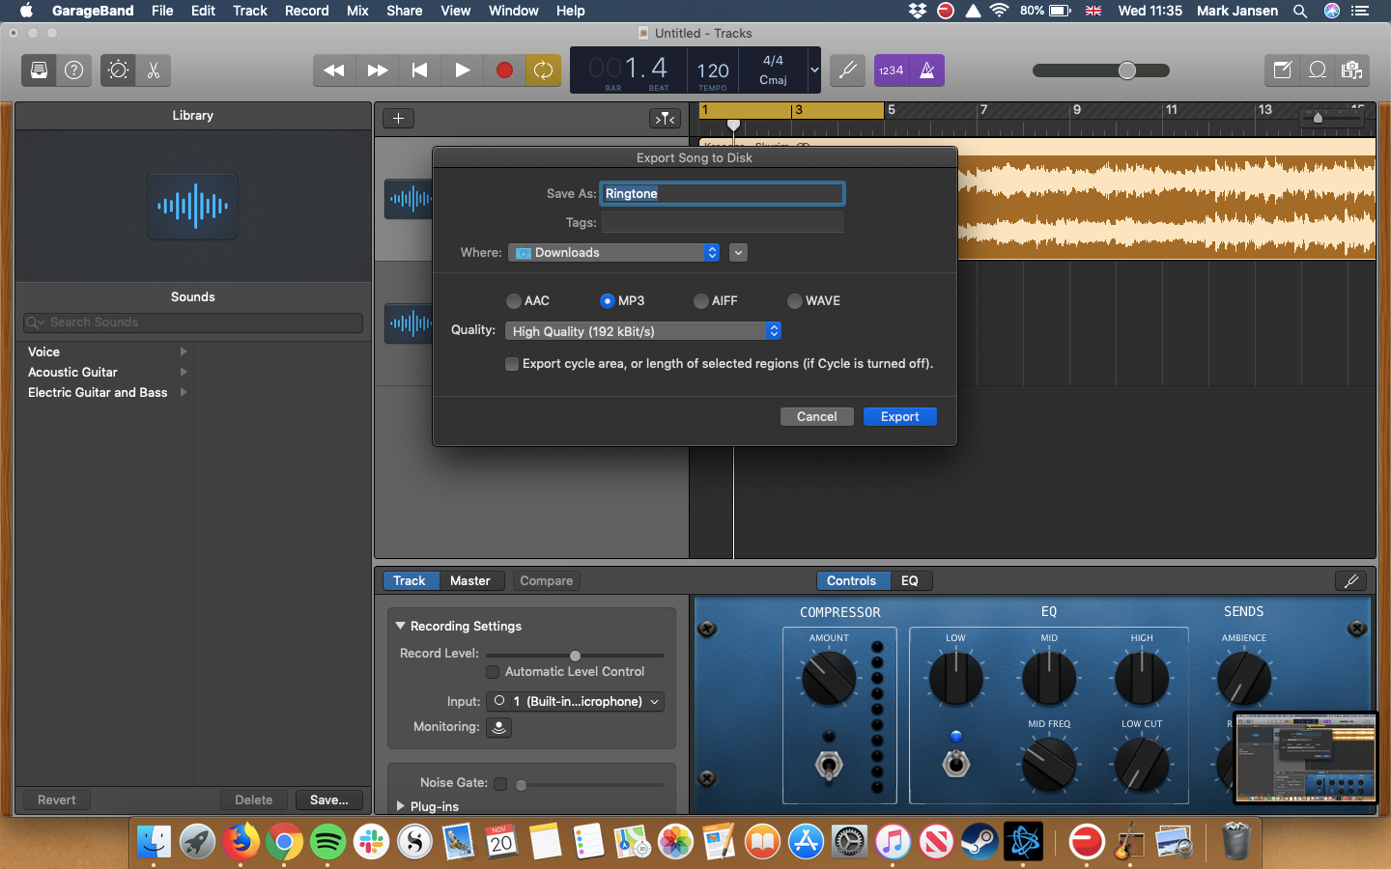Click the red Record button
Viewport: 1391px width, 869px height.
click(x=504, y=70)
